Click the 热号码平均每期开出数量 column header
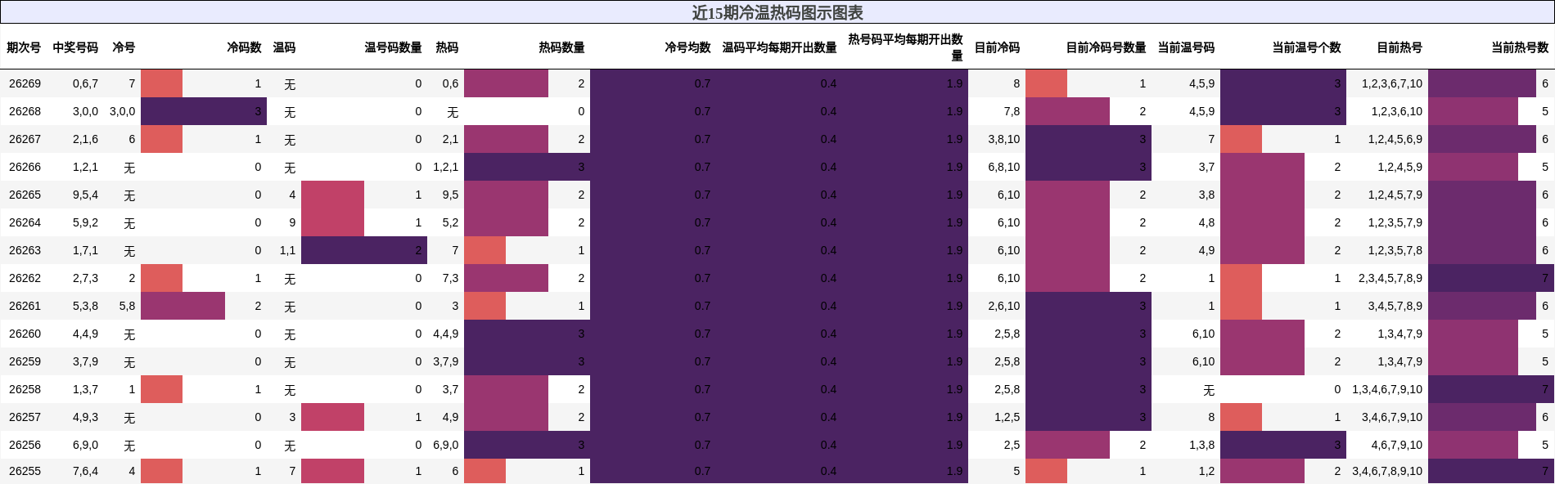The width and height of the screenshot is (1555, 484). tap(905, 47)
